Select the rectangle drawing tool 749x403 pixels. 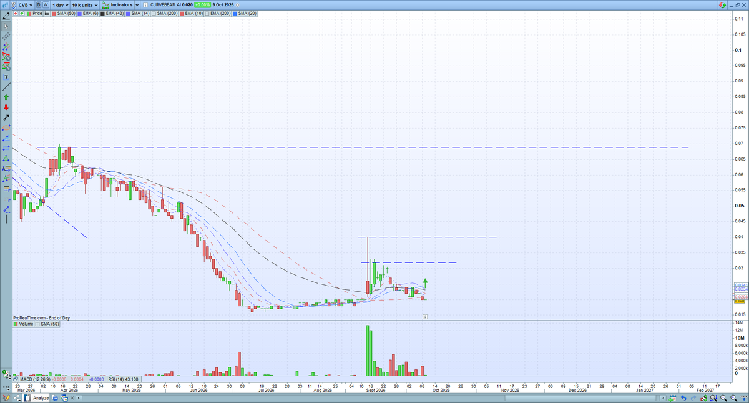(6, 147)
